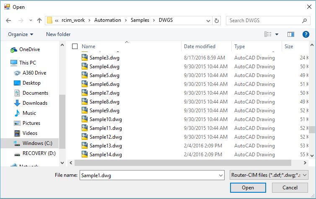This screenshot has width=316, height=199.
Task: Click the Cancel button
Action: pos(289,188)
